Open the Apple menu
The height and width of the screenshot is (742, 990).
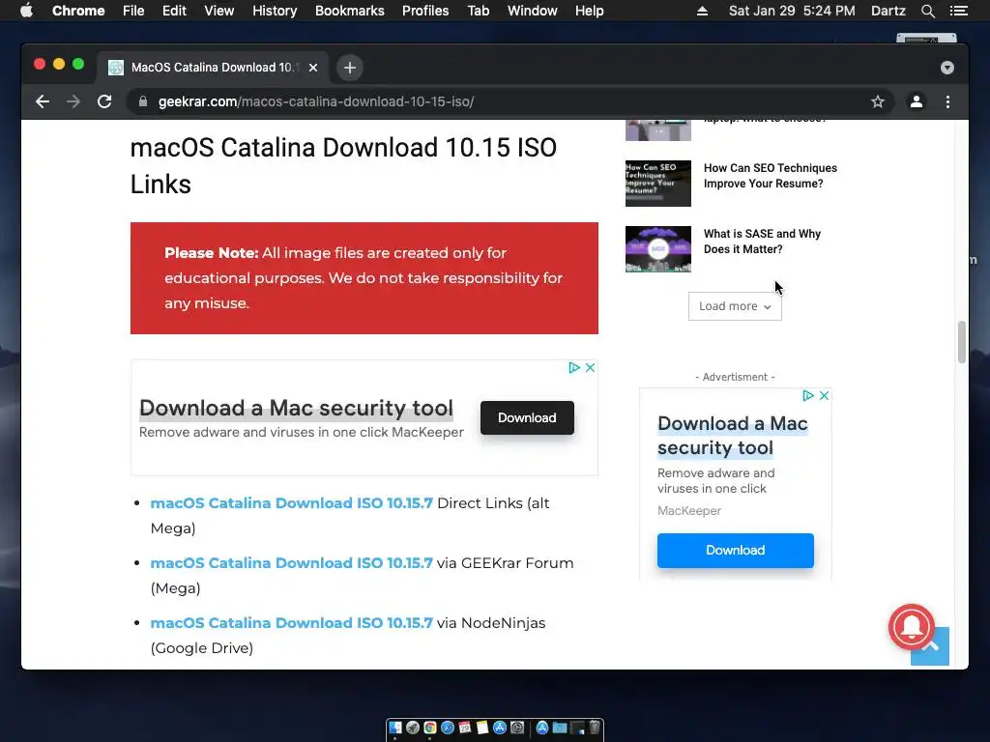26,11
